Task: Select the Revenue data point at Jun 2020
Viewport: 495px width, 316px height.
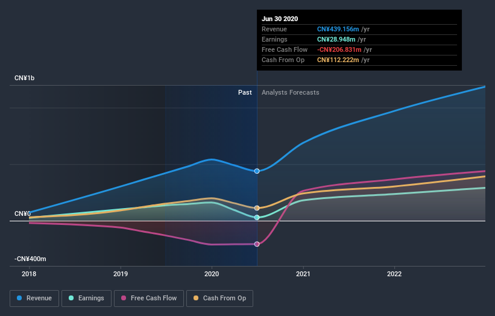Action: 257,171
